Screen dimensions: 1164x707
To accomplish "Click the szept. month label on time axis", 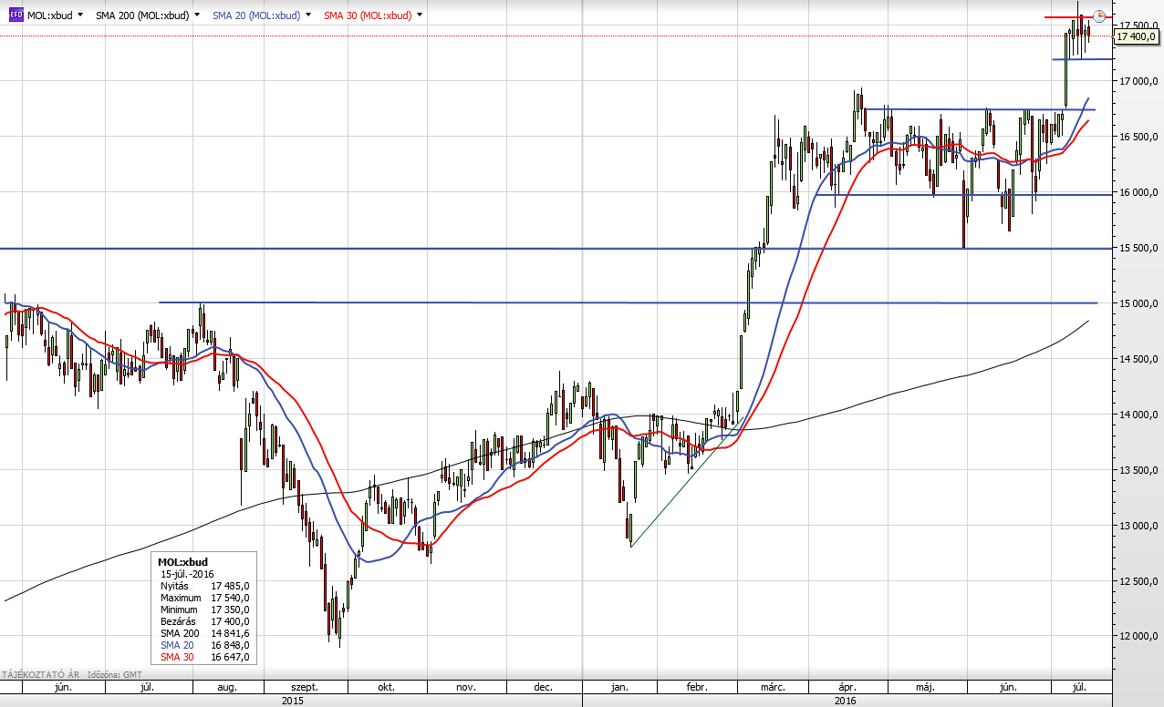I will click(306, 688).
